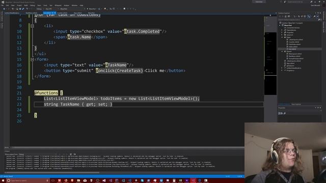Screen dimensions: 326x183
Task: Close the active List.cshtml tab
Action: click(x=55, y=13)
